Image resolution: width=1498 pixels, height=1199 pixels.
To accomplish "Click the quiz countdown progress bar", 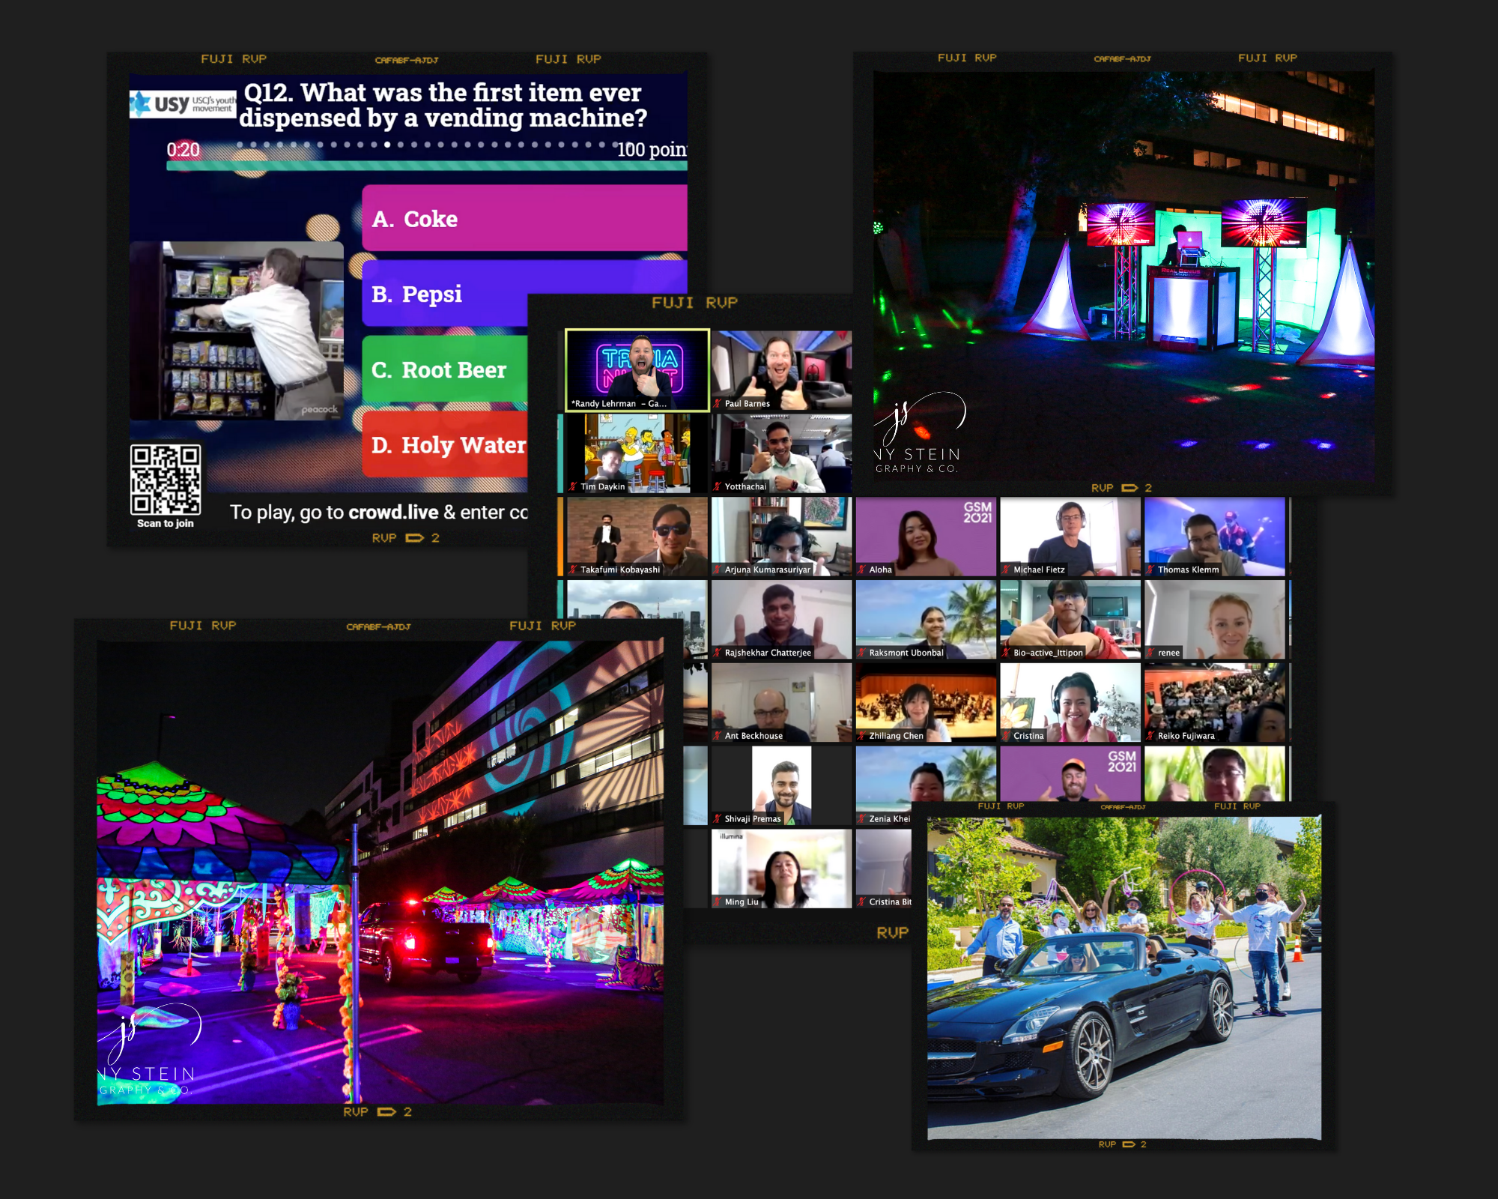I will (x=425, y=166).
